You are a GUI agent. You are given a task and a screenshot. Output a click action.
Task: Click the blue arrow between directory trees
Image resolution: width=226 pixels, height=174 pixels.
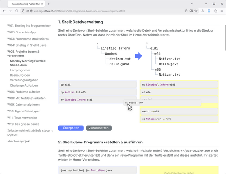(138, 56)
